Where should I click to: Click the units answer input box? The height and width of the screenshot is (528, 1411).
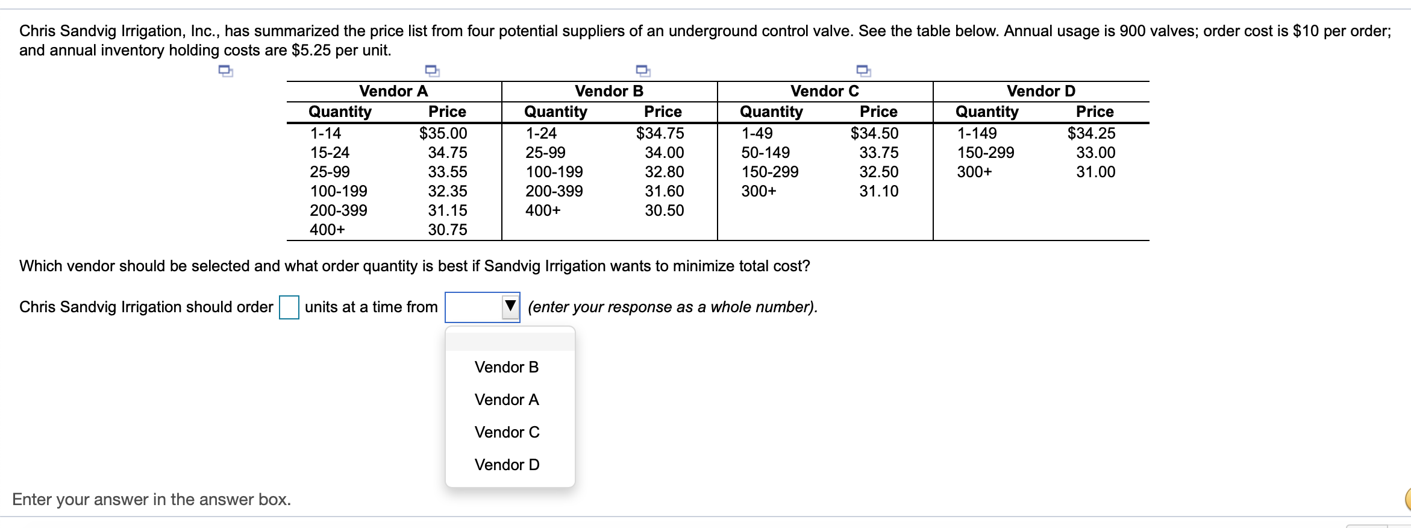[289, 306]
